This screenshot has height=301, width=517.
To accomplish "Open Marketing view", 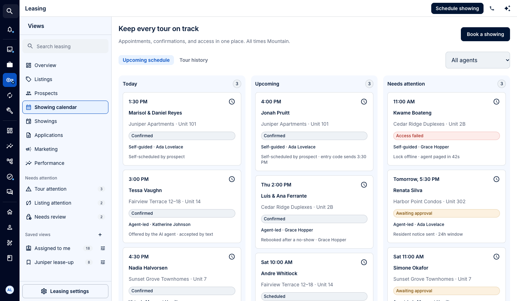I will pos(65,149).
